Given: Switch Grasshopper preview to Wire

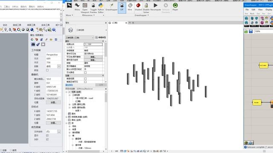Looking at the screenshot, I should 130,7.
